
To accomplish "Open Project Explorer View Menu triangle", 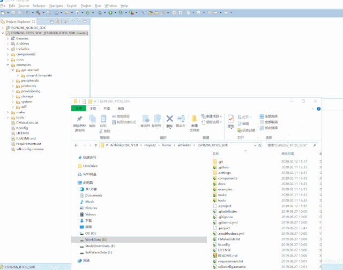I will [x=73, y=21].
